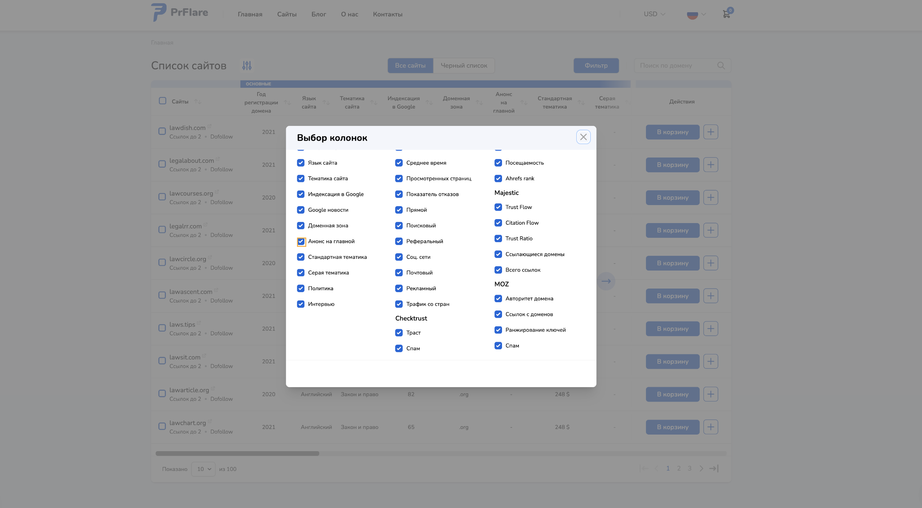Sort by Сайты column arrows
The height and width of the screenshot is (508, 922).
tap(198, 102)
